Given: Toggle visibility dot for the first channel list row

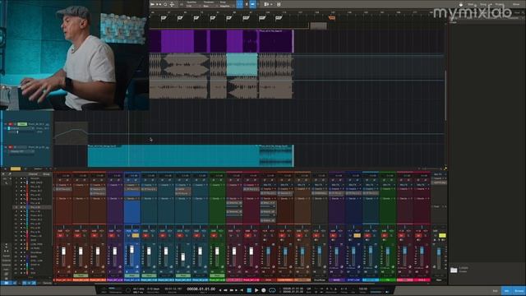Looking at the screenshot, I should coord(21,179).
